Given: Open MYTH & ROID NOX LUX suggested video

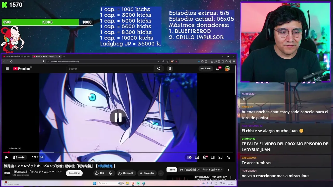Looking at the screenshot, I should tap(211, 178).
